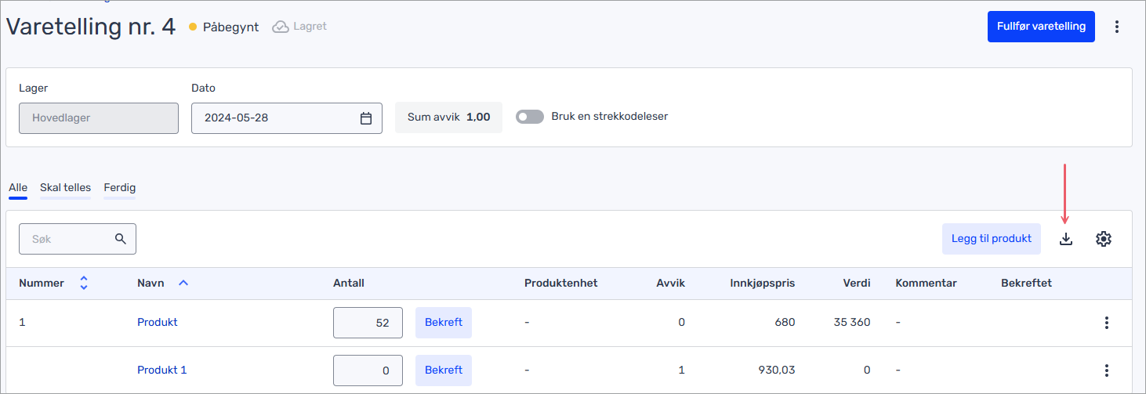1146x394 pixels.
Task: Confirm count for Produkt row
Action: point(444,323)
